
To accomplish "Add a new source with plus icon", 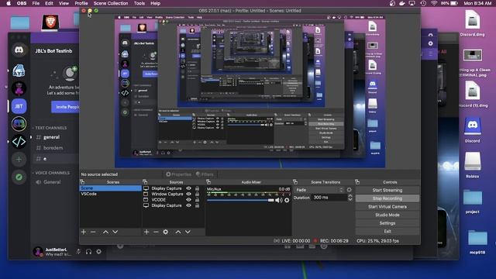I will [146, 232].
